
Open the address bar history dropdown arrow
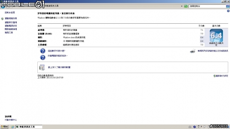[x=181, y=6]
